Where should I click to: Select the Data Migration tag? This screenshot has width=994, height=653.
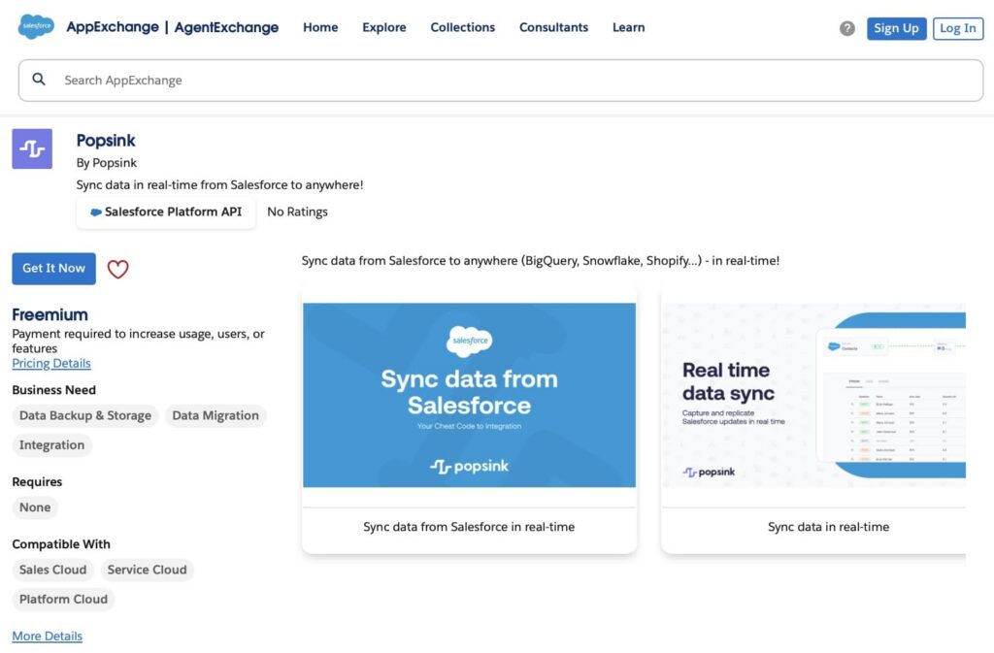tap(215, 415)
